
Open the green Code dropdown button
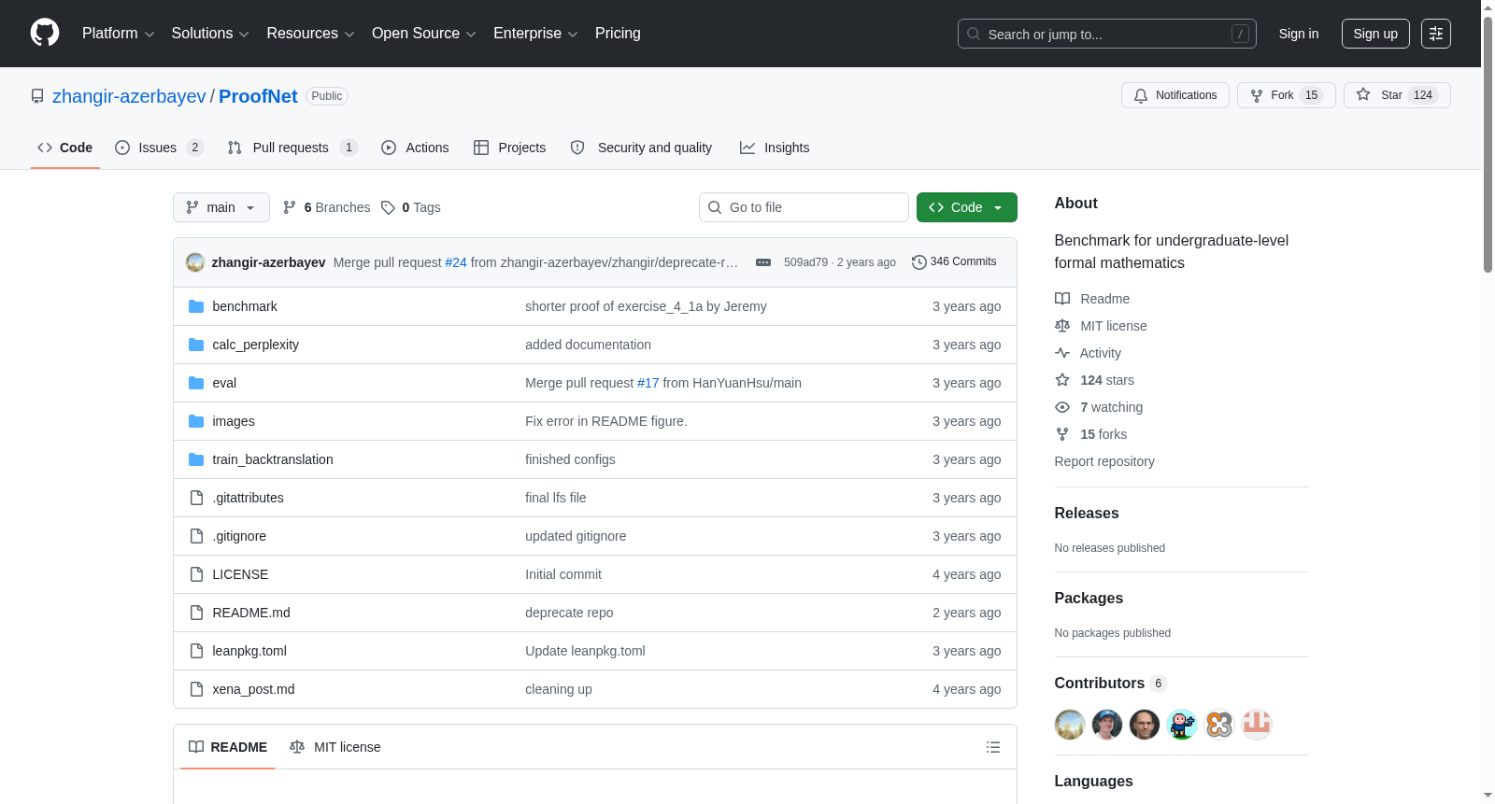[x=967, y=207]
